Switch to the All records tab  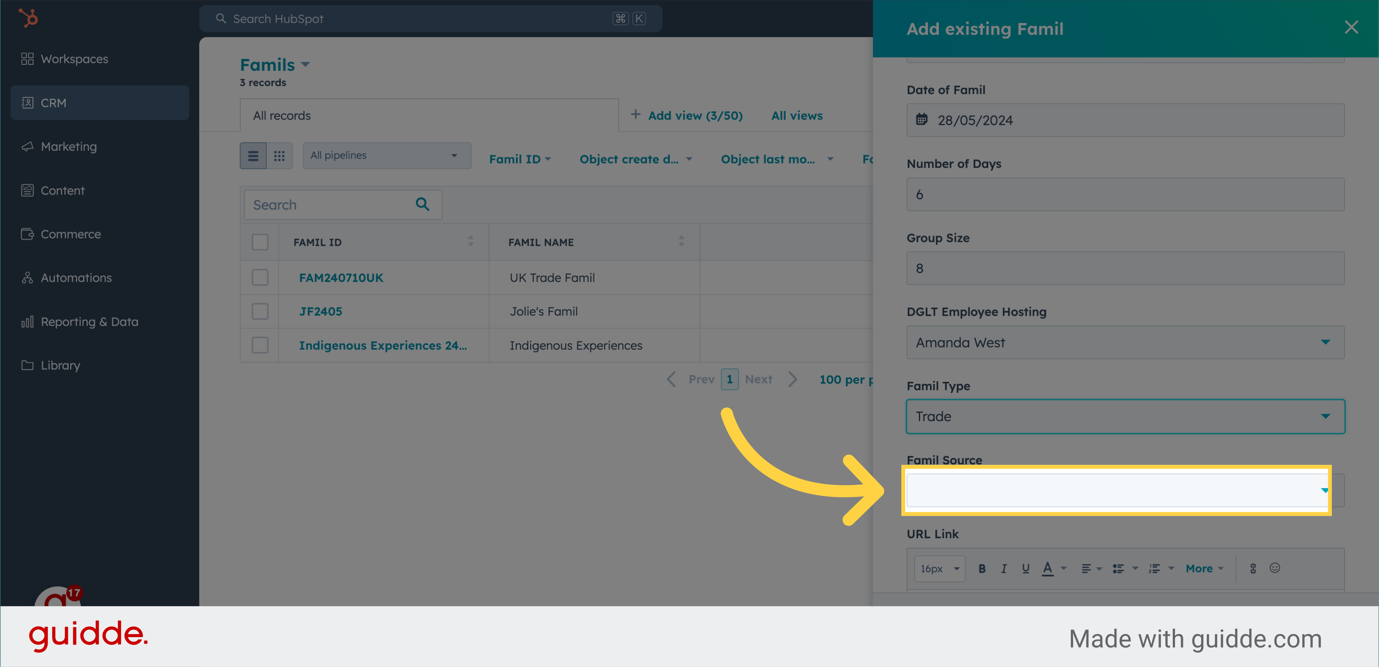pyautogui.click(x=281, y=115)
